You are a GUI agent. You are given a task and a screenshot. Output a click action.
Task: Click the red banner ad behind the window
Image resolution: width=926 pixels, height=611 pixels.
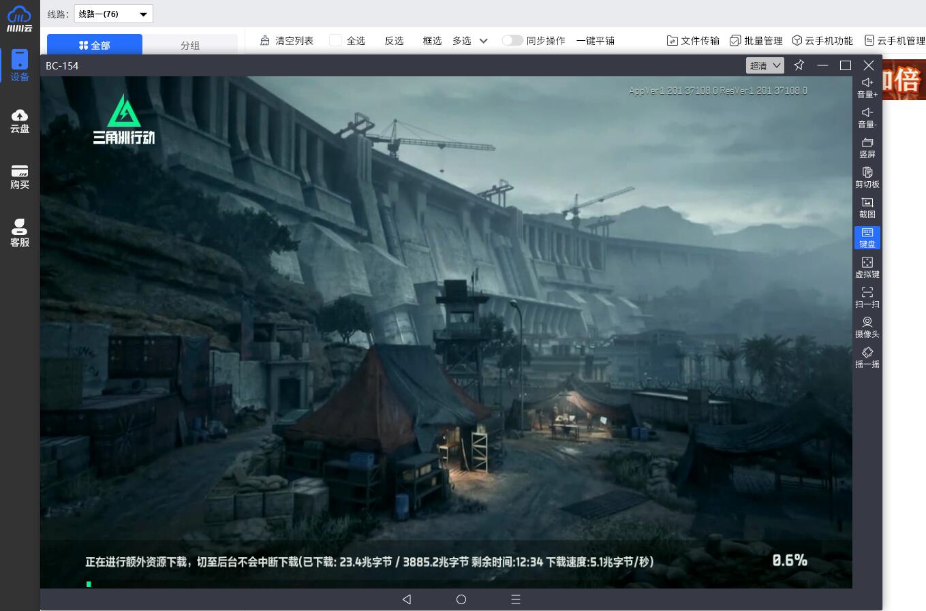tap(904, 80)
